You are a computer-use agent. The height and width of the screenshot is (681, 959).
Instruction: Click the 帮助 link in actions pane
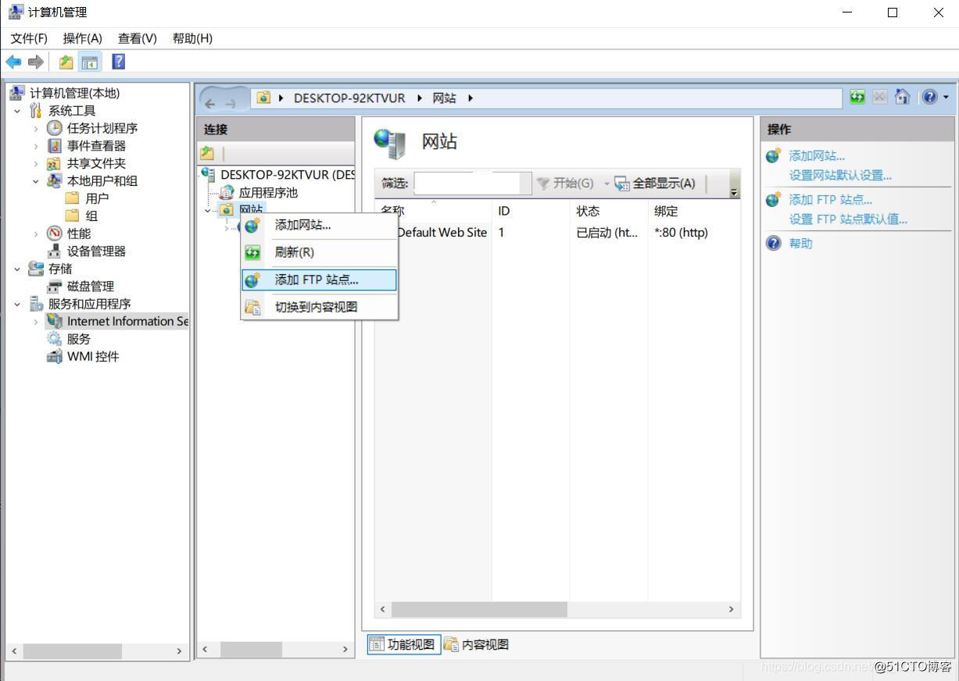[x=800, y=244]
